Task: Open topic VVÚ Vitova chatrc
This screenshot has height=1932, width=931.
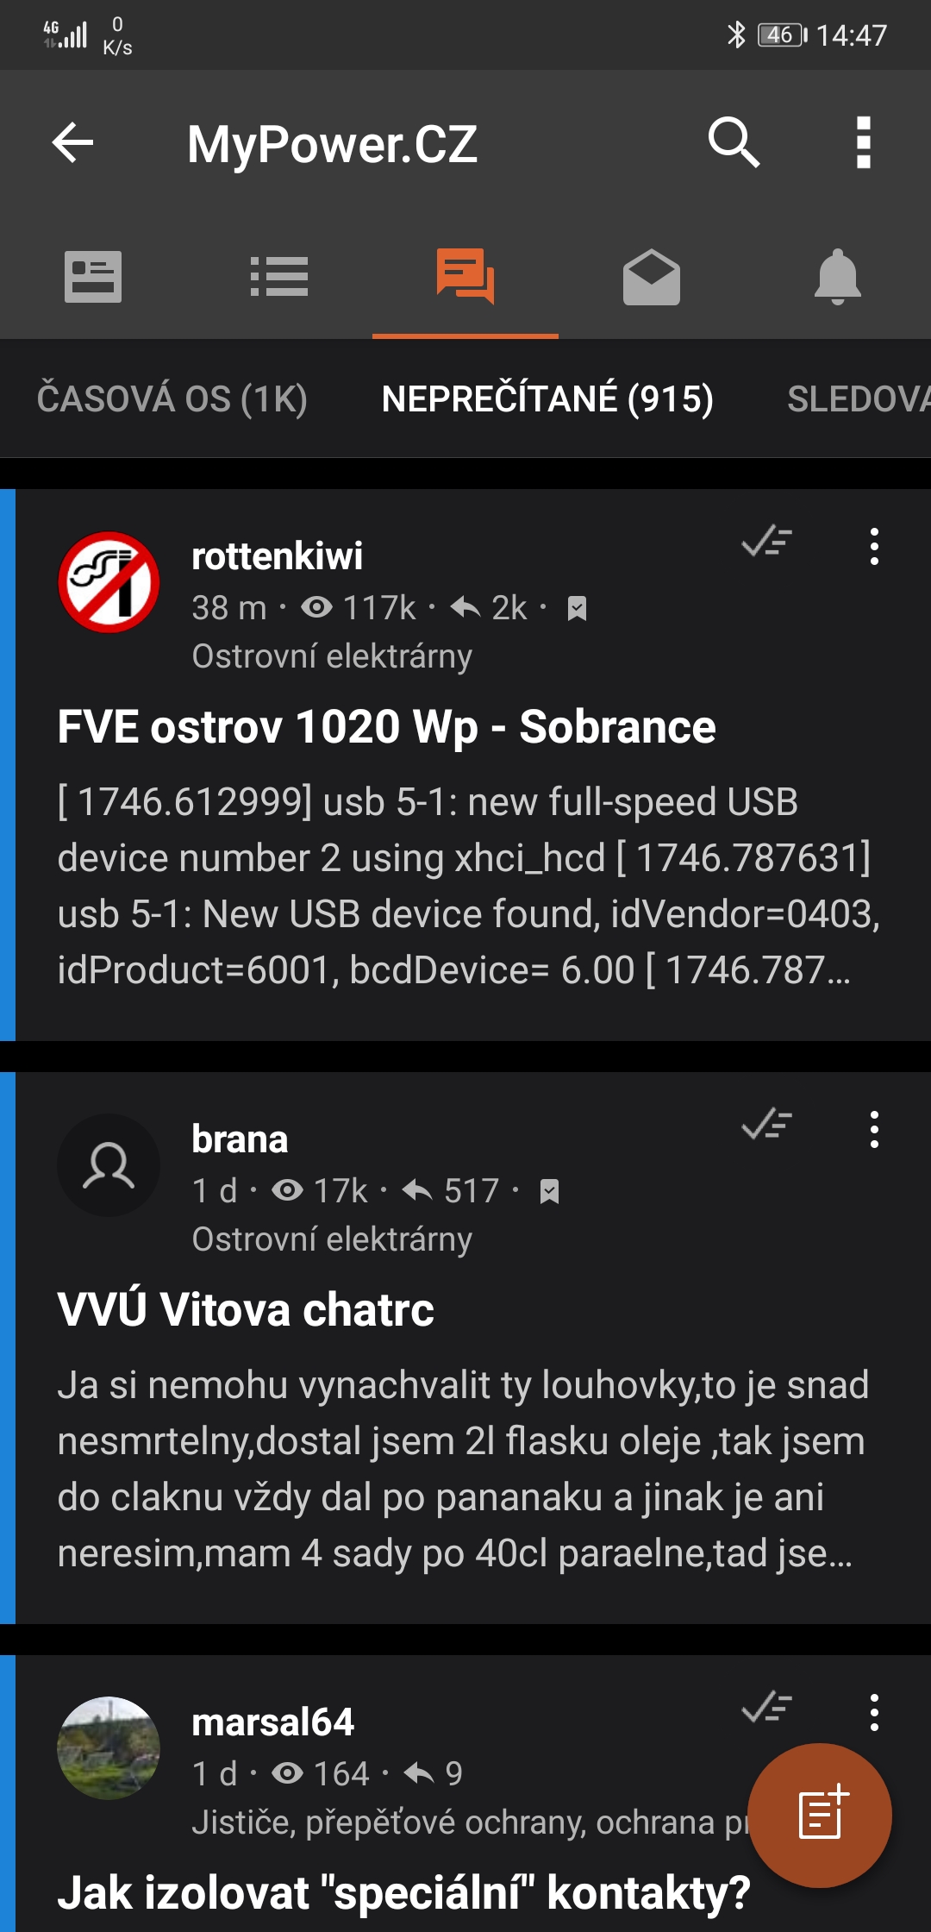Action: click(x=246, y=1310)
